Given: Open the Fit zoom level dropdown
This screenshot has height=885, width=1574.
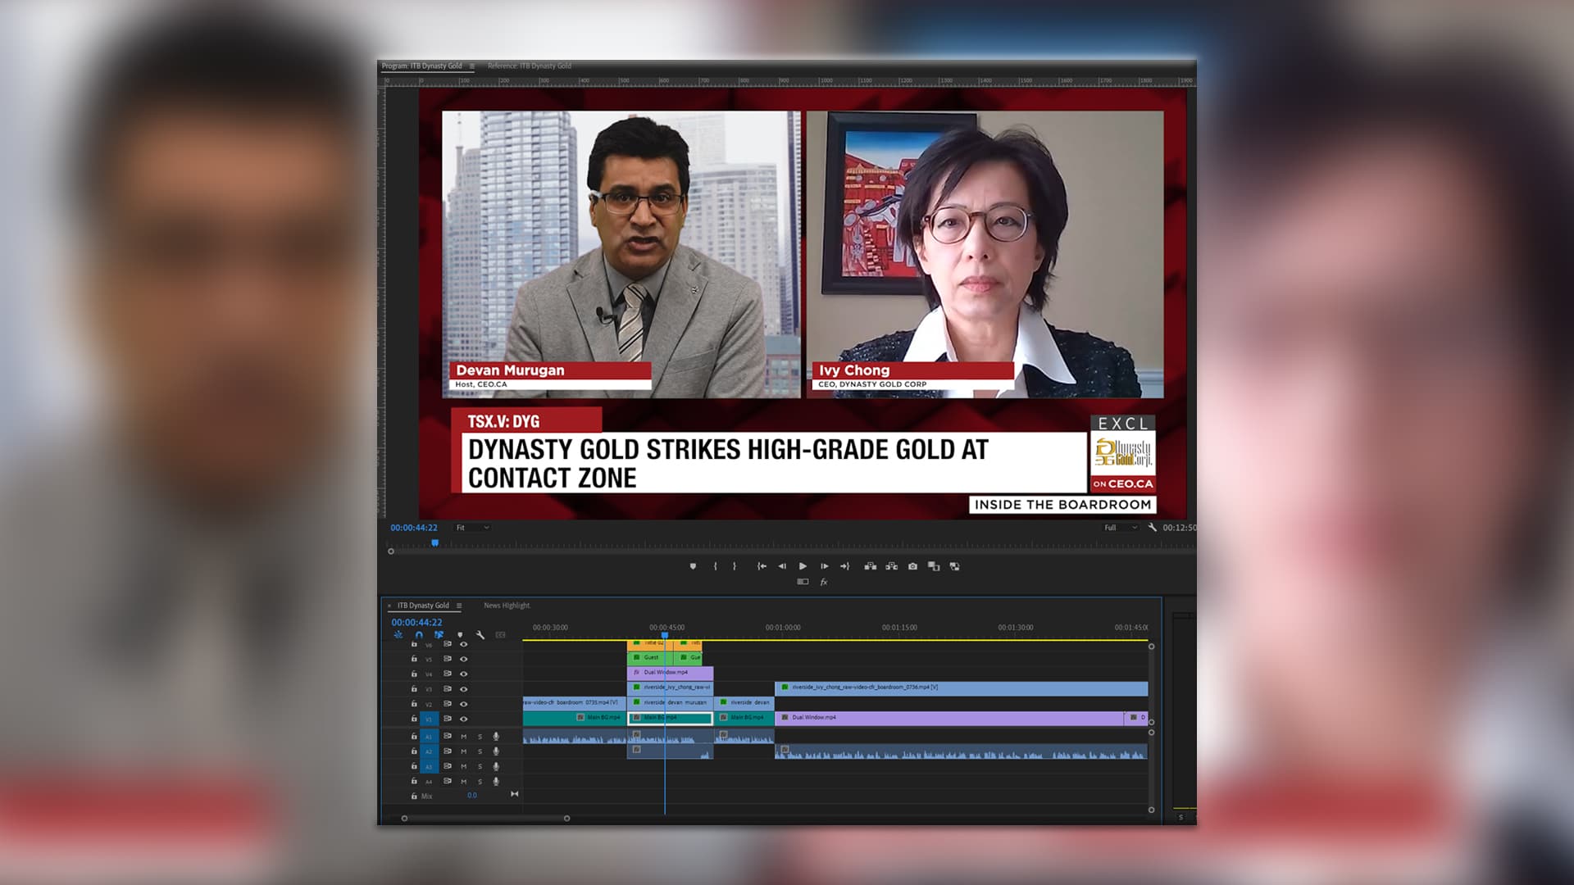Looking at the screenshot, I should (x=473, y=528).
